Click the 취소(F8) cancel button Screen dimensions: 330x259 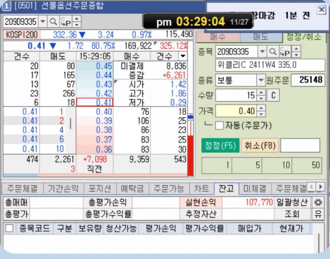(x=260, y=145)
